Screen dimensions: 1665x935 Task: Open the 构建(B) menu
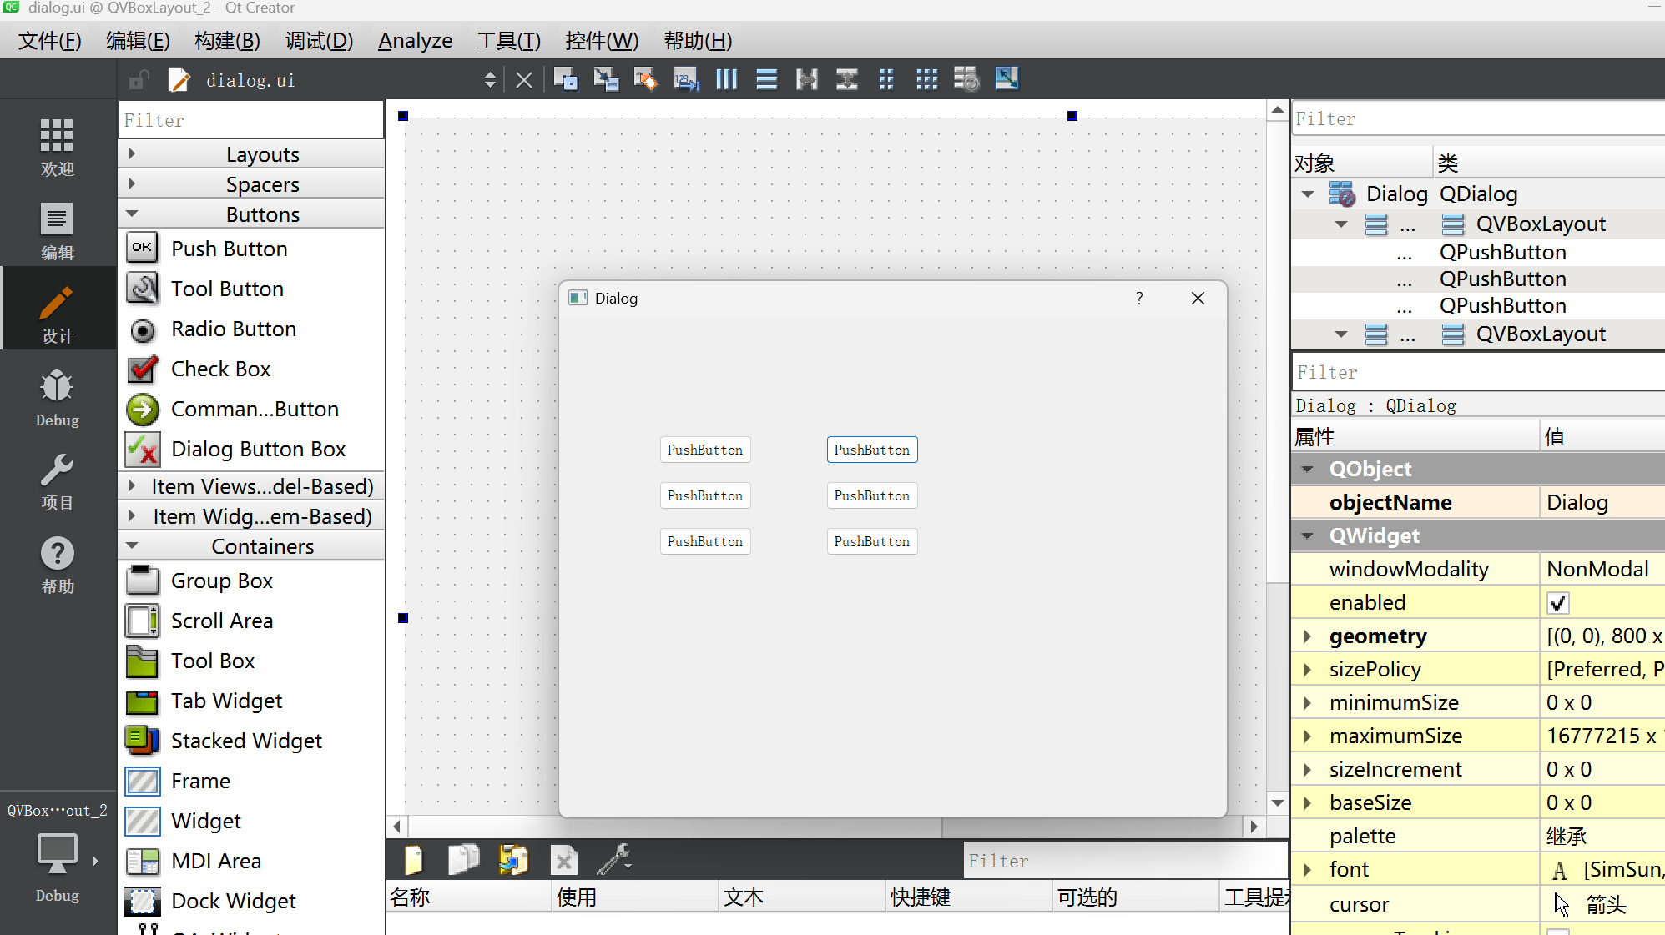click(x=227, y=40)
